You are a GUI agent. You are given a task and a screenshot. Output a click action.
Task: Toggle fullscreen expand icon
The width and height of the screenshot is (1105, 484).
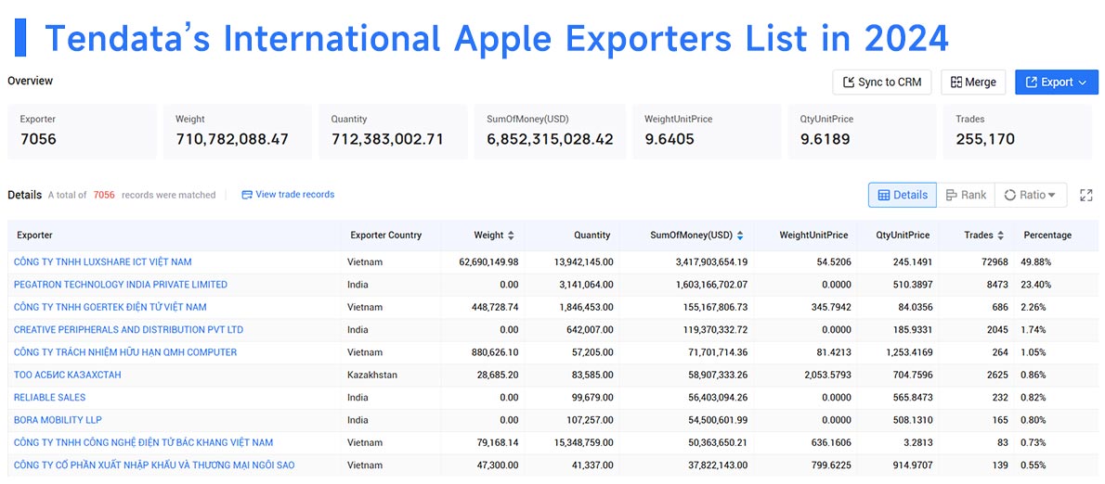click(1086, 196)
